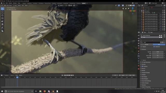Expand the Velocity panel
Screen dimensions: 166x93
coord(143,64)
